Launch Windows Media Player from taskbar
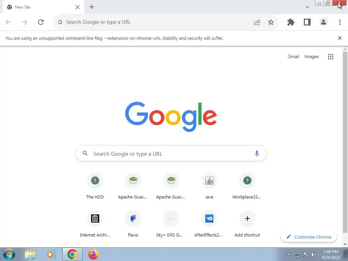This screenshot has width=348, height=261. (x=51, y=255)
